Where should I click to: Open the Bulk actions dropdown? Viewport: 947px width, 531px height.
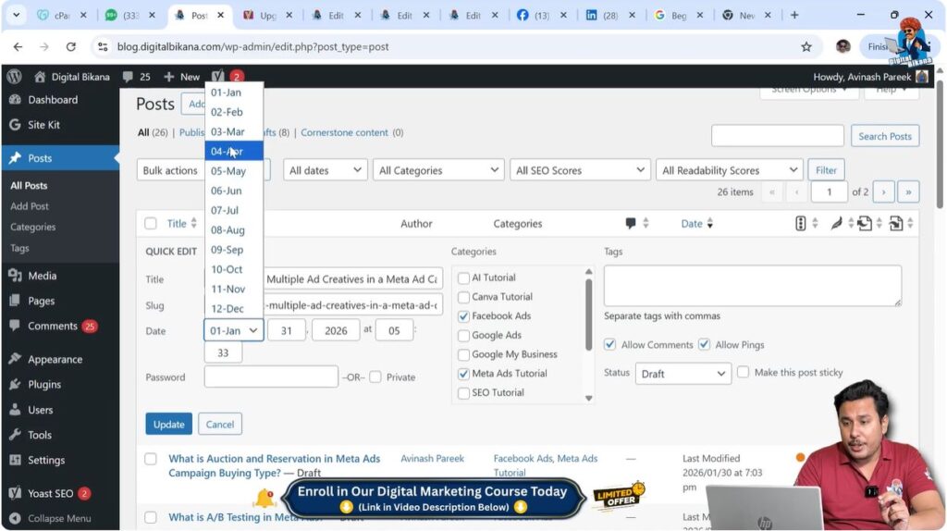tap(171, 170)
